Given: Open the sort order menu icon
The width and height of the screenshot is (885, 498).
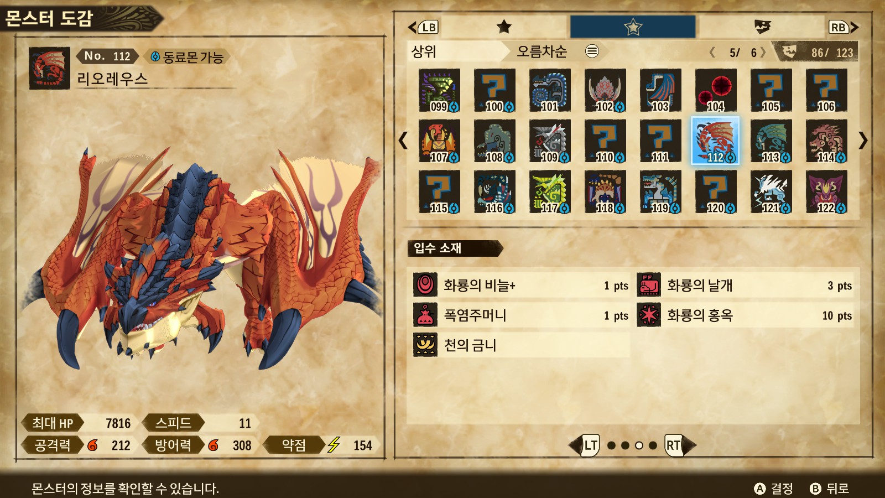Looking at the screenshot, I should (592, 51).
